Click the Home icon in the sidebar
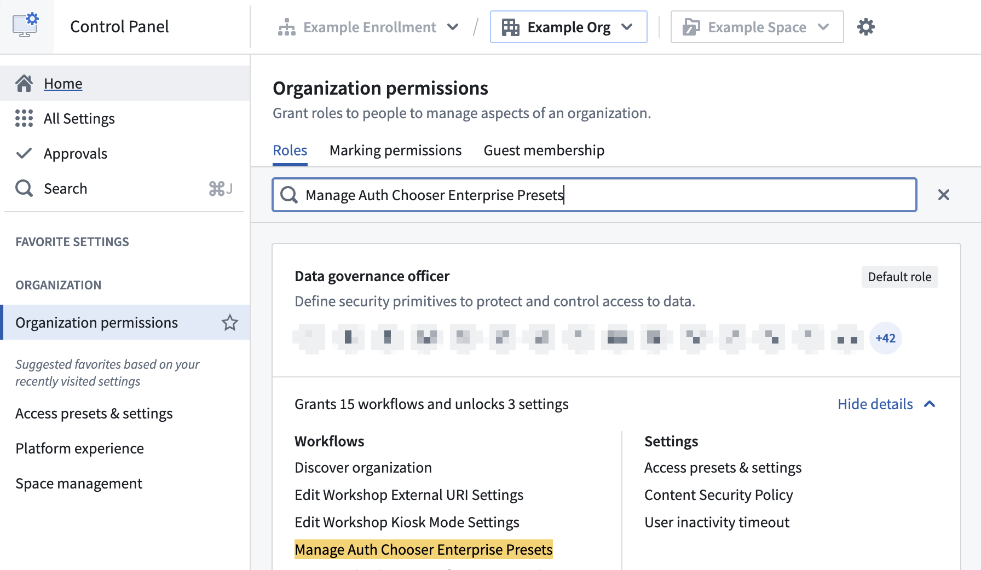The height and width of the screenshot is (570, 981). pyautogui.click(x=24, y=83)
